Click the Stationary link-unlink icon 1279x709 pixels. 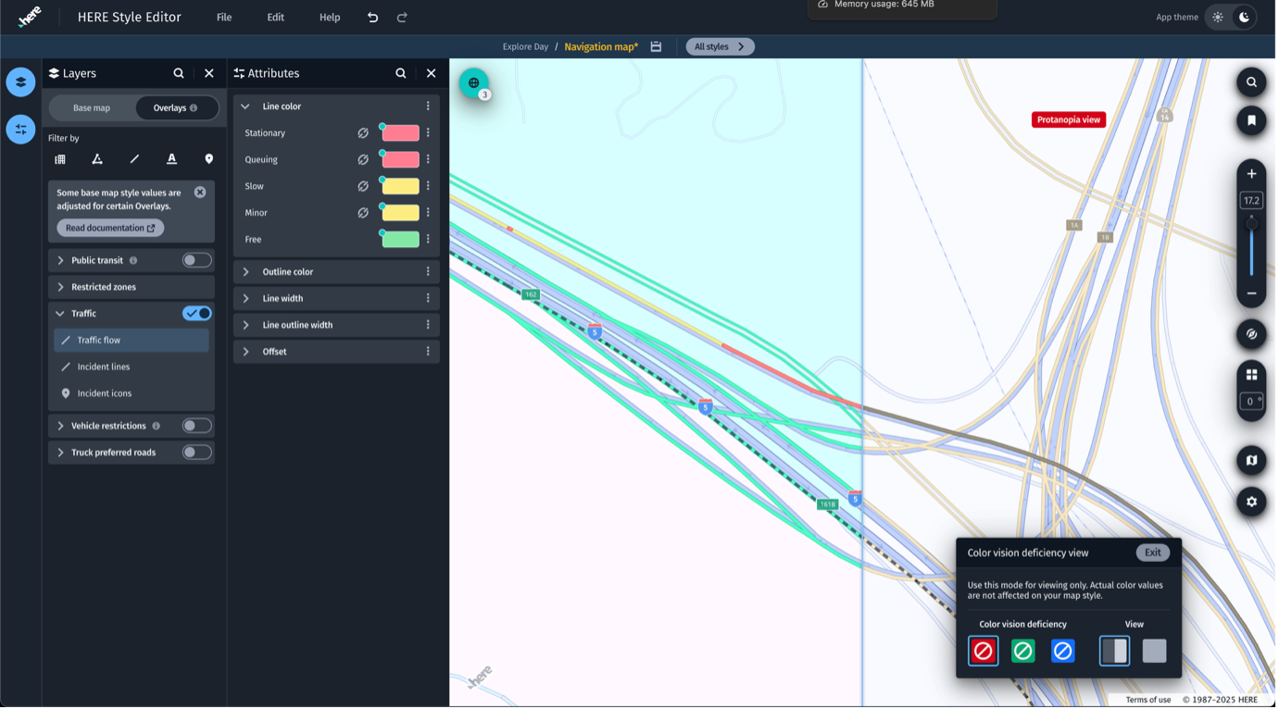(x=364, y=134)
